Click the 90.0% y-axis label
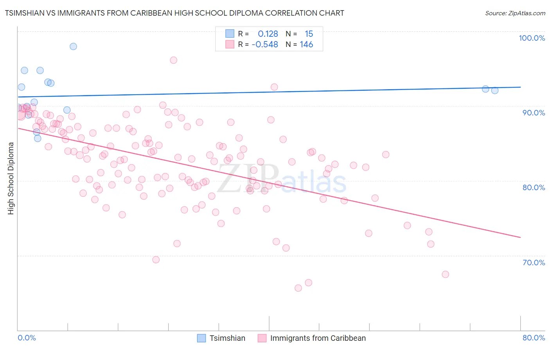This screenshot has width=550, height=349. point(534,113)
